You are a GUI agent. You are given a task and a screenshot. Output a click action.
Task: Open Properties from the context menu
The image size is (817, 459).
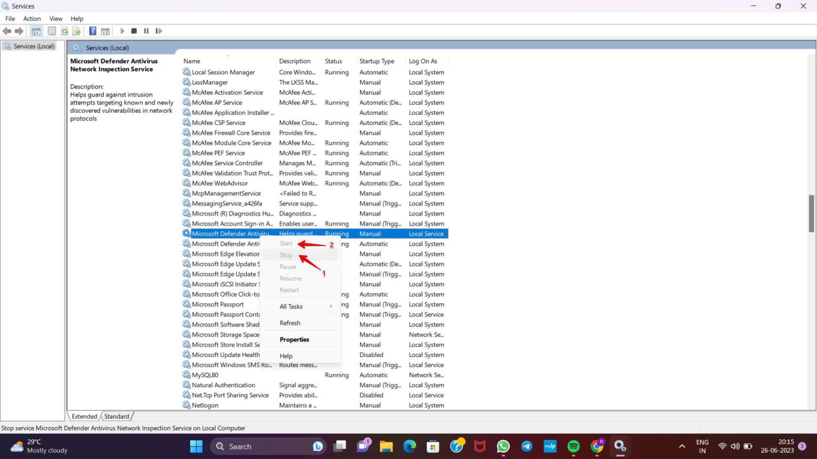(x=294, y=339)
